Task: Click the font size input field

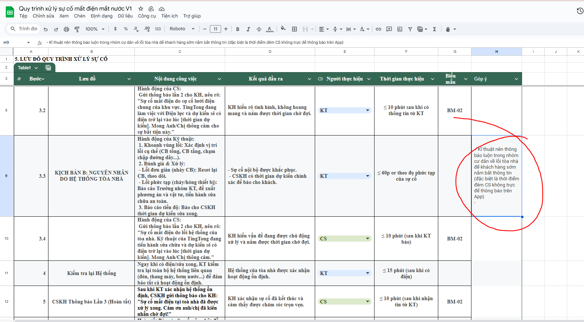Action: (215, 29)
